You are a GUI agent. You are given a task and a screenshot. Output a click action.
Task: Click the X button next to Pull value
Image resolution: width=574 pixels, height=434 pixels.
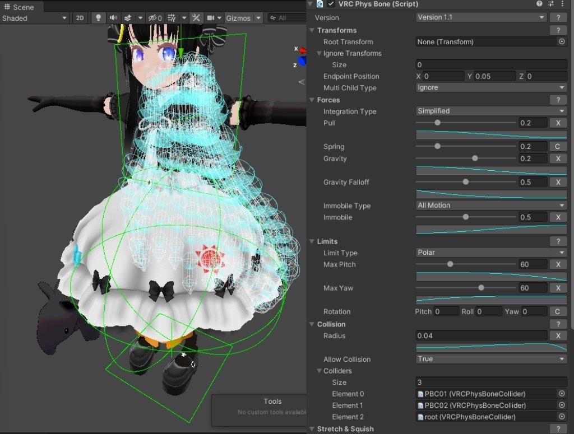558,123
